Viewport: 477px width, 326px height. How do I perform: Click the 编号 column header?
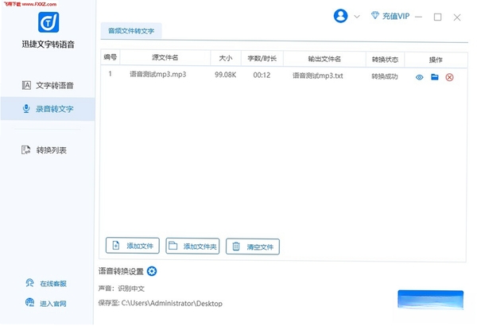point(111,57)
